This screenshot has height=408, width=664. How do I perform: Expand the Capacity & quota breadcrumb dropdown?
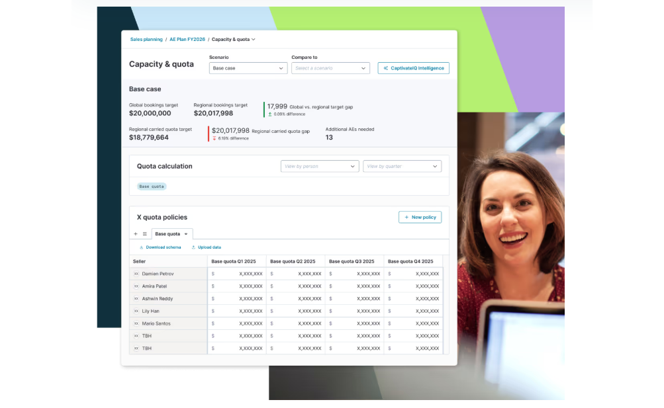pyautogui.click(x=254, y=39)
